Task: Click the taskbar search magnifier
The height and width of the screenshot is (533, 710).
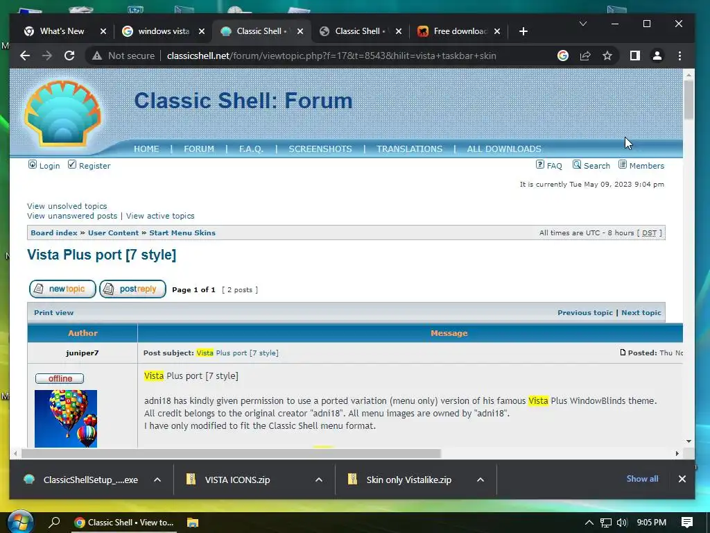Action: [54, 523]
